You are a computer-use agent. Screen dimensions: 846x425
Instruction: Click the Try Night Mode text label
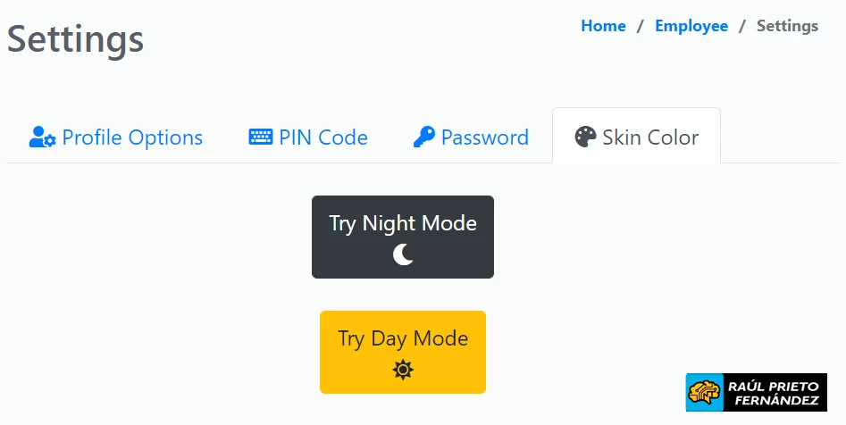click(403, 223)
